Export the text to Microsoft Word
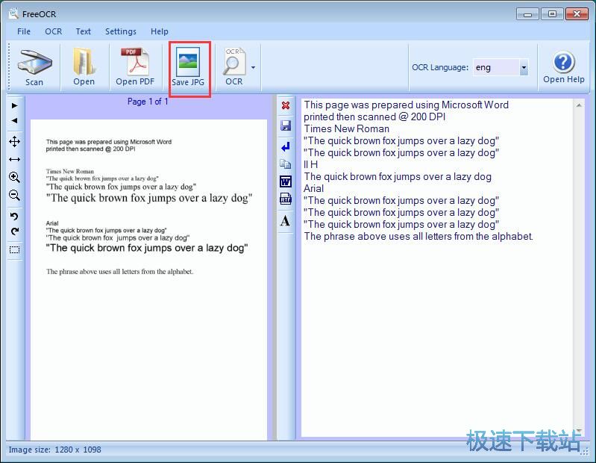The image size is (596, 463). coord(286,181)
